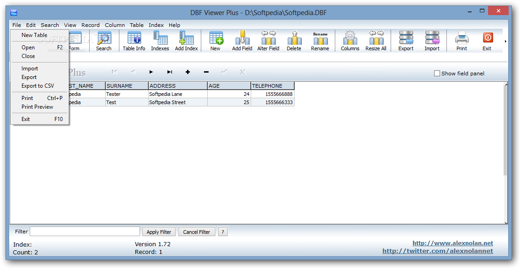Click the filter help question mark button
Screen dimensions: 521x269
tap(223, 232)
